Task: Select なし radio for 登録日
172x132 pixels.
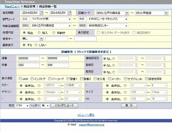Action: click(x=105, y=65)
